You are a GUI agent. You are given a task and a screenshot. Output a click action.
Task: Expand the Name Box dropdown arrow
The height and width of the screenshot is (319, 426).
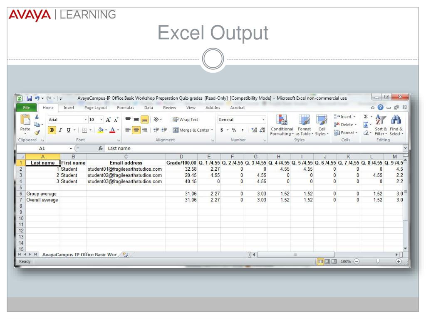pyautogui.click(x=71, y=148)
